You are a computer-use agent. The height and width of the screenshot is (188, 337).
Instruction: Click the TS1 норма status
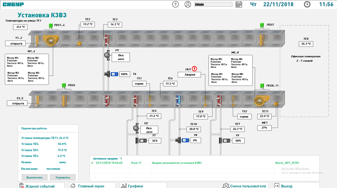pos(139,84)
